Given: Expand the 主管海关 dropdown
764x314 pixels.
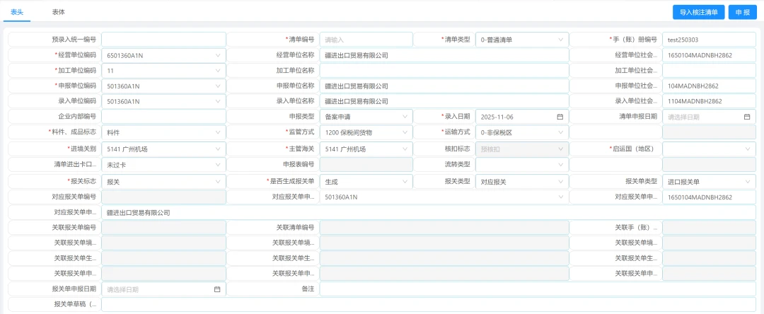Looking at the screenshot, I should coord(366,149).
